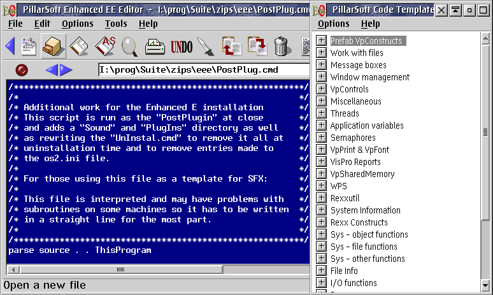
Task: Expand the VpSharedMemory node
Action: [321, 173]
